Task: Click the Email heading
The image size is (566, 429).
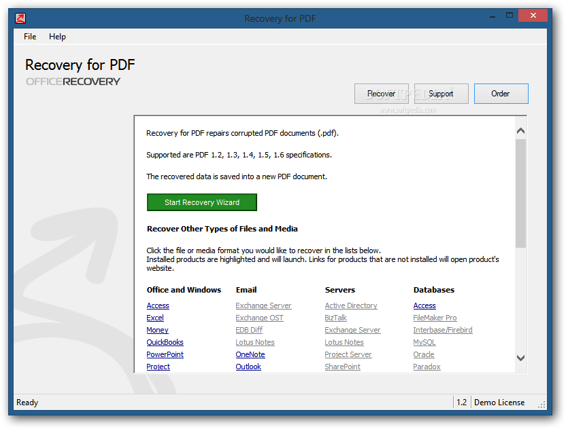Action: [246, 290]
